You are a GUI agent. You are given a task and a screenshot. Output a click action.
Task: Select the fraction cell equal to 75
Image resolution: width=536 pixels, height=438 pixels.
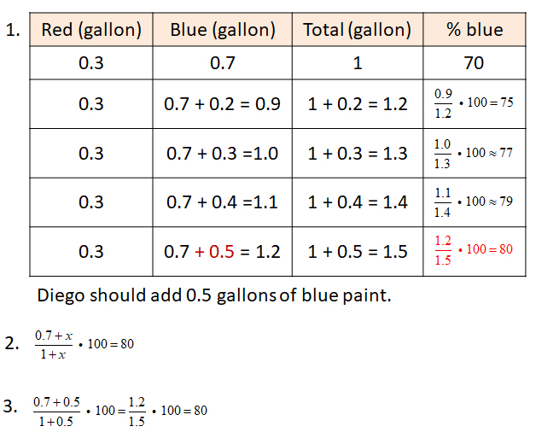pos(475,103)
